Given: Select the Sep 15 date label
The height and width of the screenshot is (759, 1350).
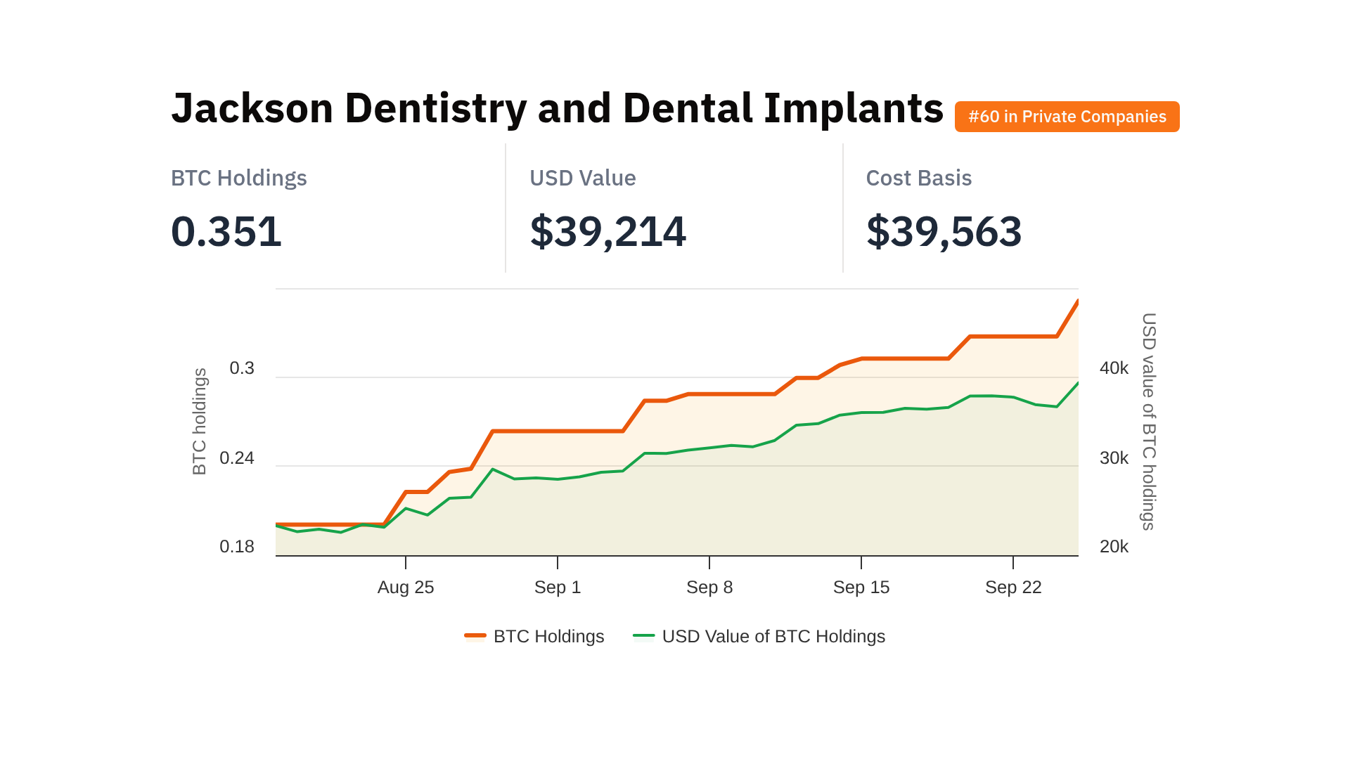Looking at the screenshot, I should tap(861, 588).
